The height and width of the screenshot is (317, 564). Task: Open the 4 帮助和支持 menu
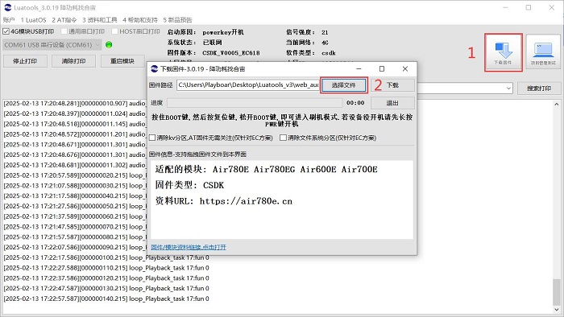140,20
